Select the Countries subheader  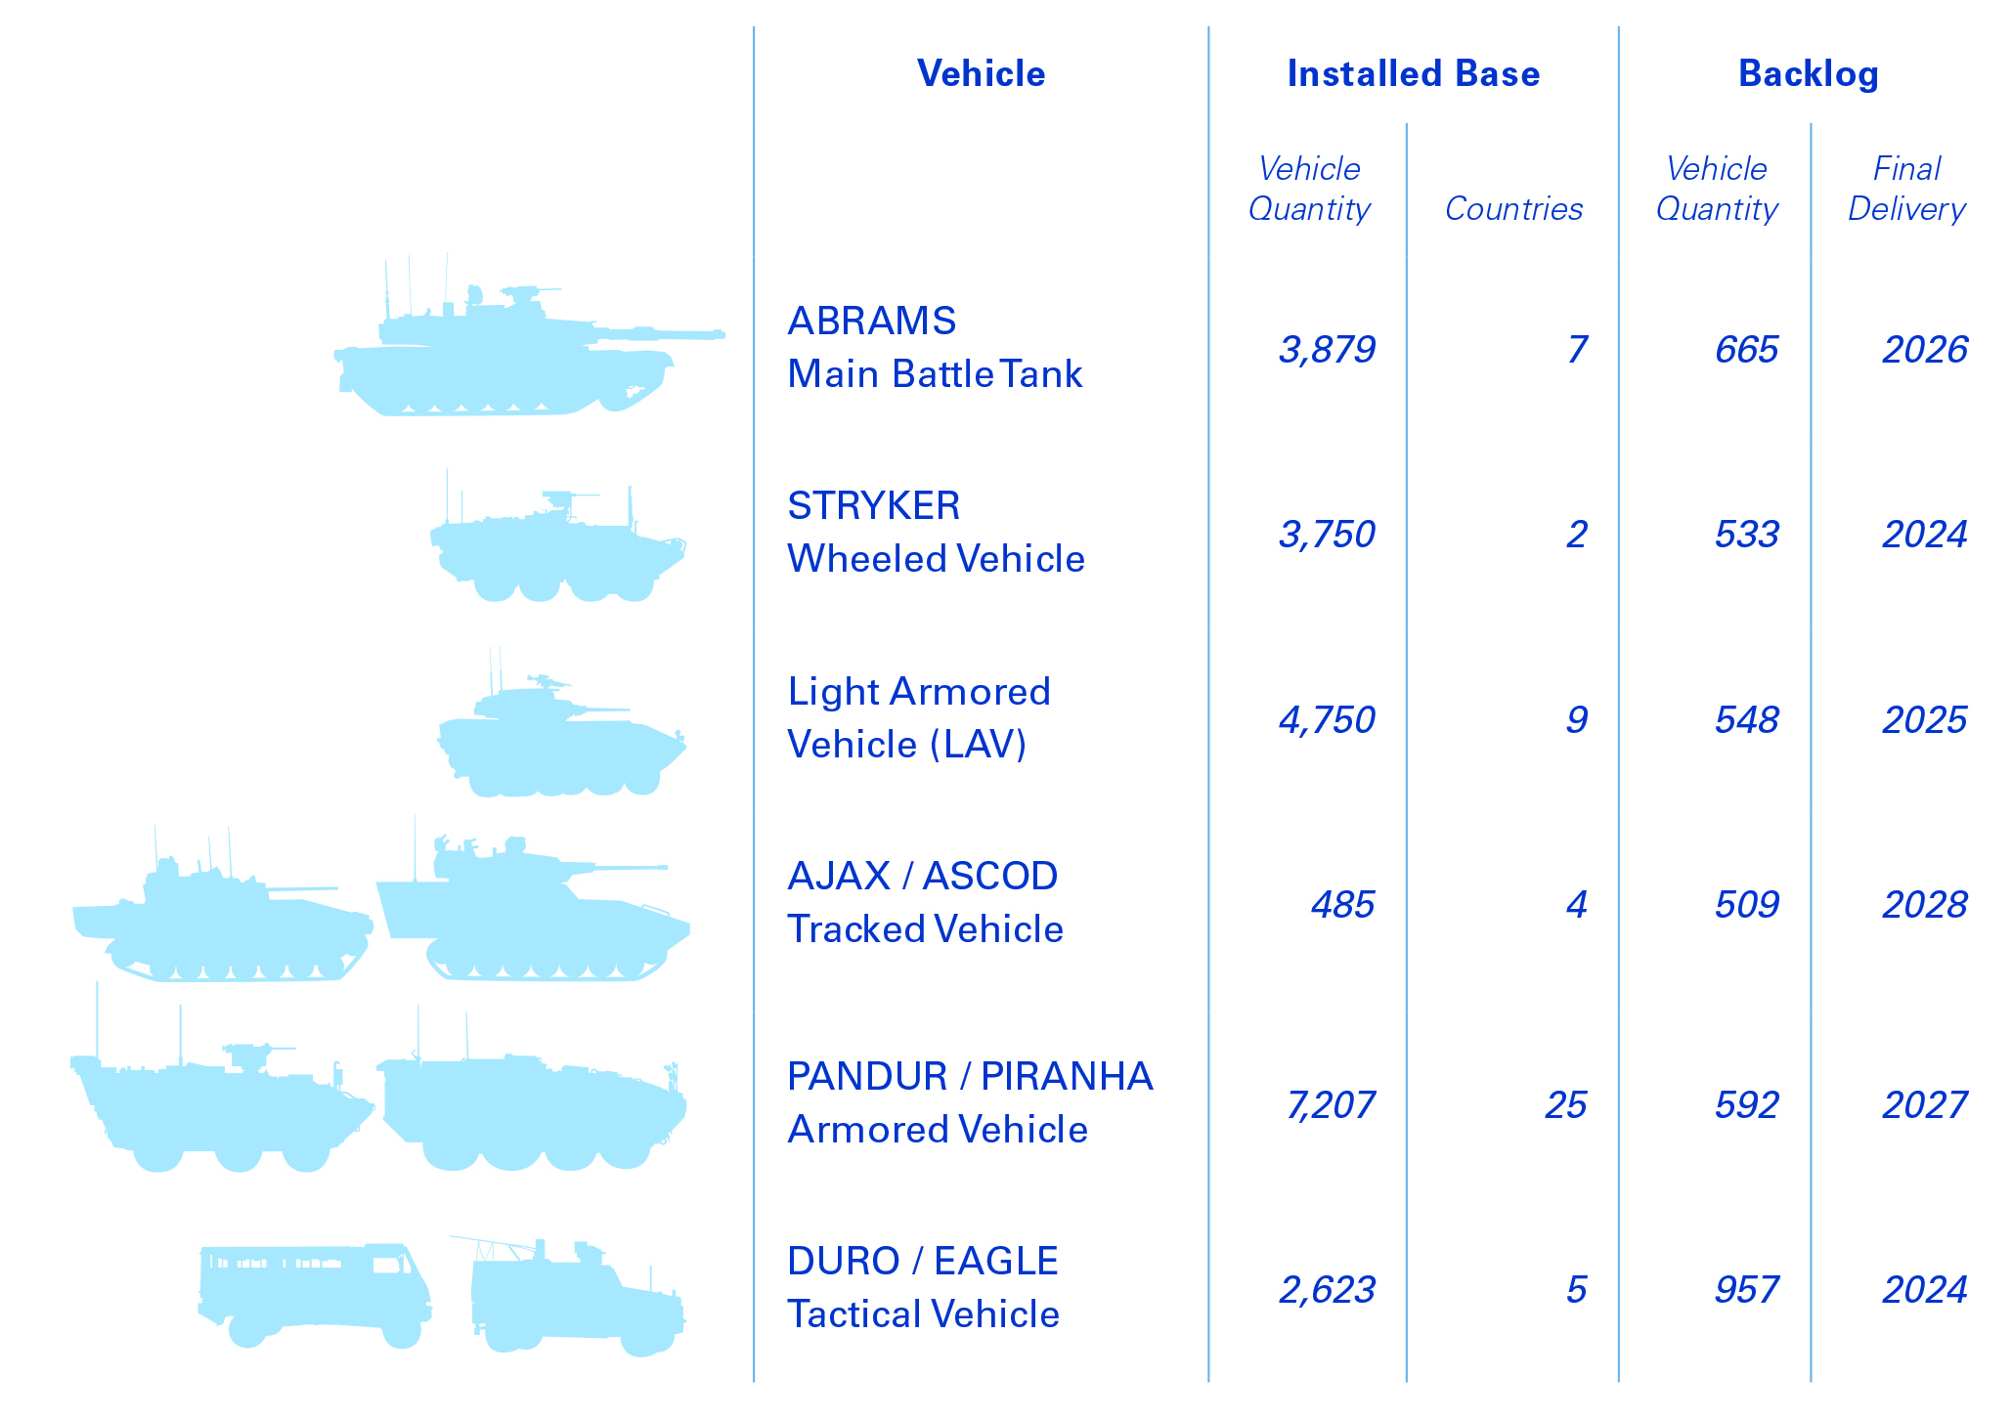point(1513,209)
